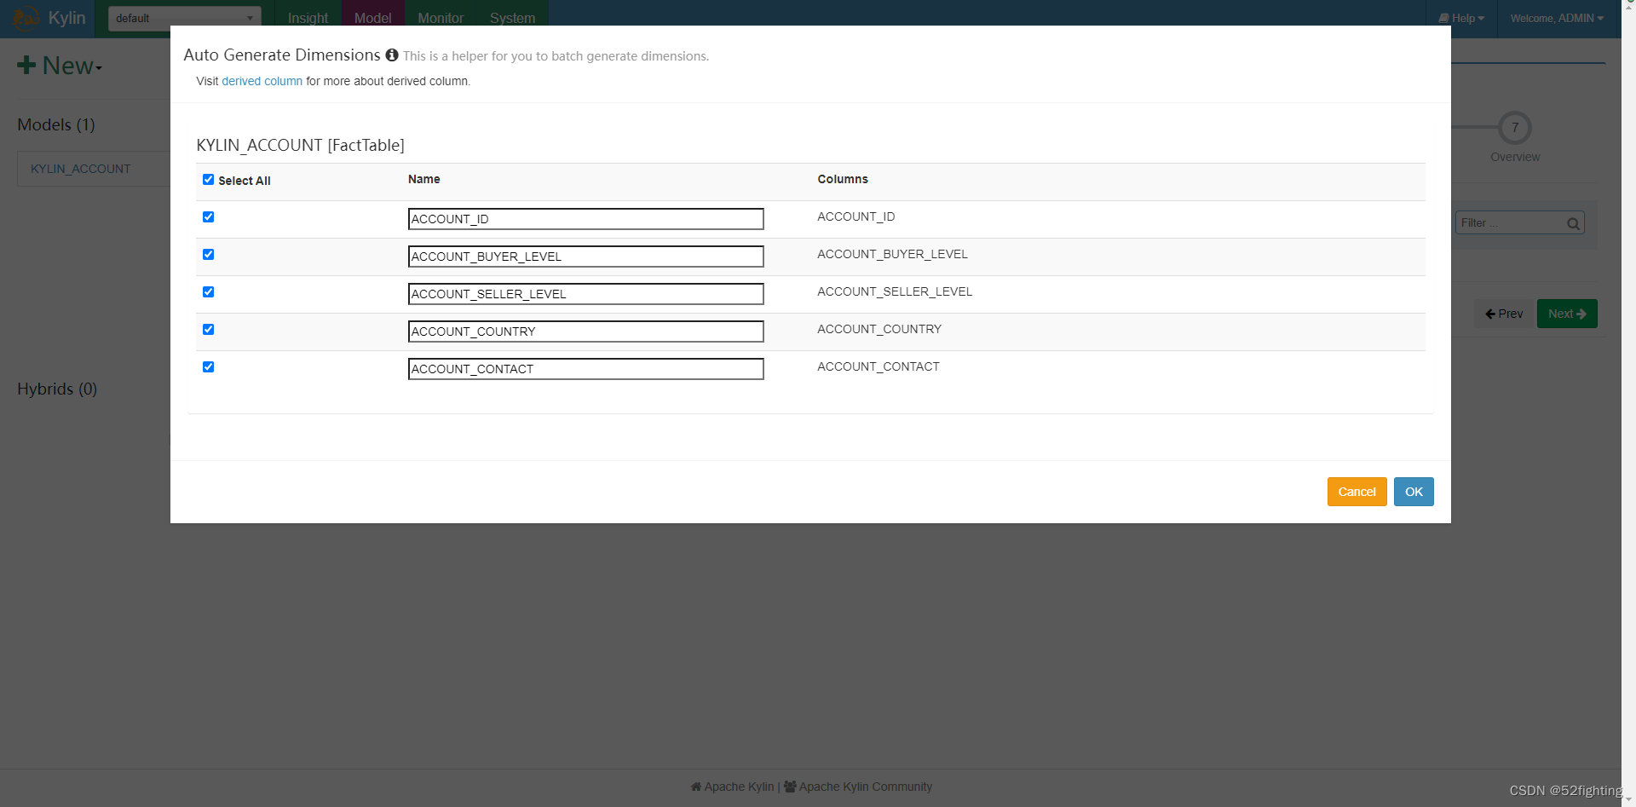Click the info icon beside Auto Generate Dimensions
The width and height of the screenshot is (1636, 807).
click(x=392, y=55)
